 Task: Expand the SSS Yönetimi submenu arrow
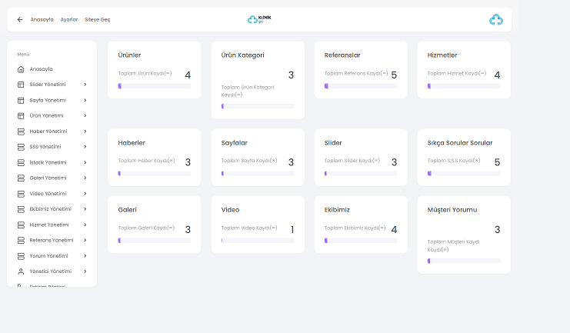pyautogui.click(x=85, y=147)
